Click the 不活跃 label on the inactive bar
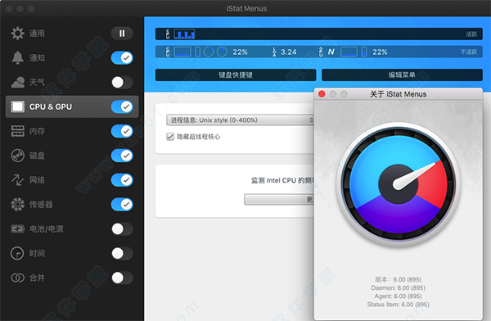 [x=469, y=52]
